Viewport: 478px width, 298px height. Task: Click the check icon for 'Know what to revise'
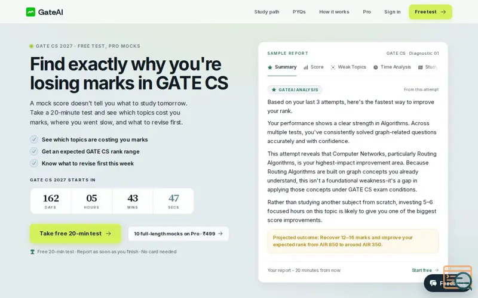coord(34,163)
